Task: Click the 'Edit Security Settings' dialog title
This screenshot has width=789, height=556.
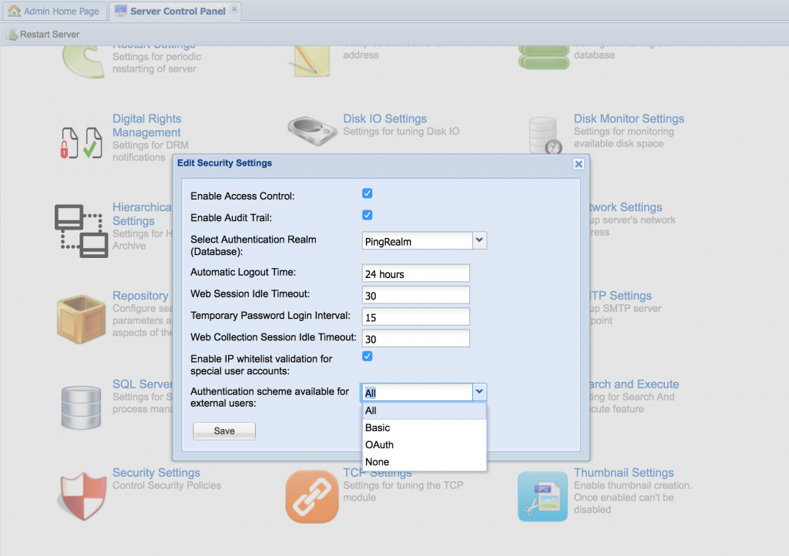Action: pyautogui.click(x=224, y=163)
